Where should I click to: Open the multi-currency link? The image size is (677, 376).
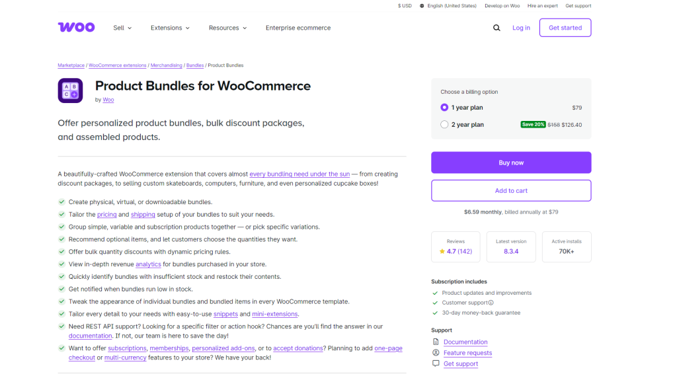(x=125, y=357)
